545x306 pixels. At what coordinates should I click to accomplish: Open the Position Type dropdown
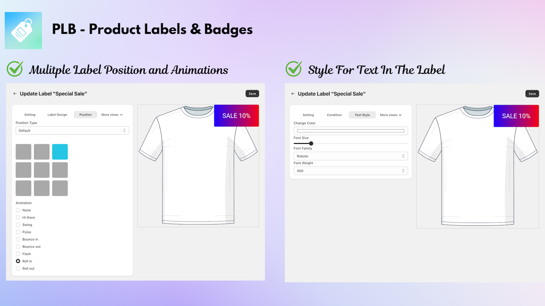coord(72,130)
